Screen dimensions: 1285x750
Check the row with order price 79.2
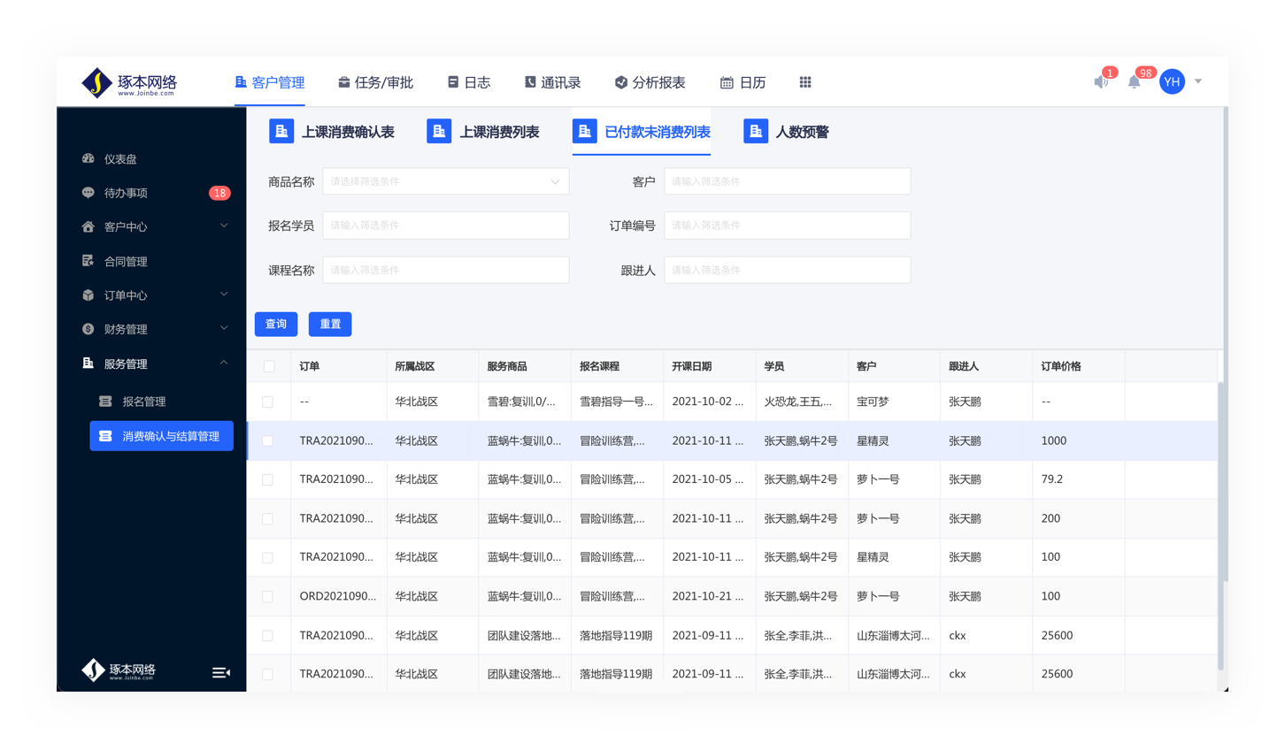coord(267,479)
